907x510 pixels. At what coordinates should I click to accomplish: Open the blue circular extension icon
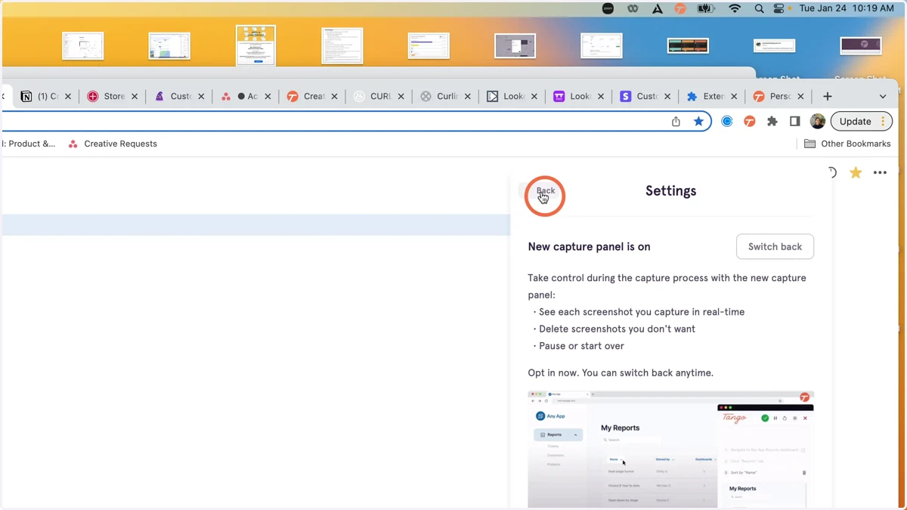727,121
